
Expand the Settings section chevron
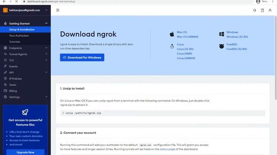coord(46,97)
